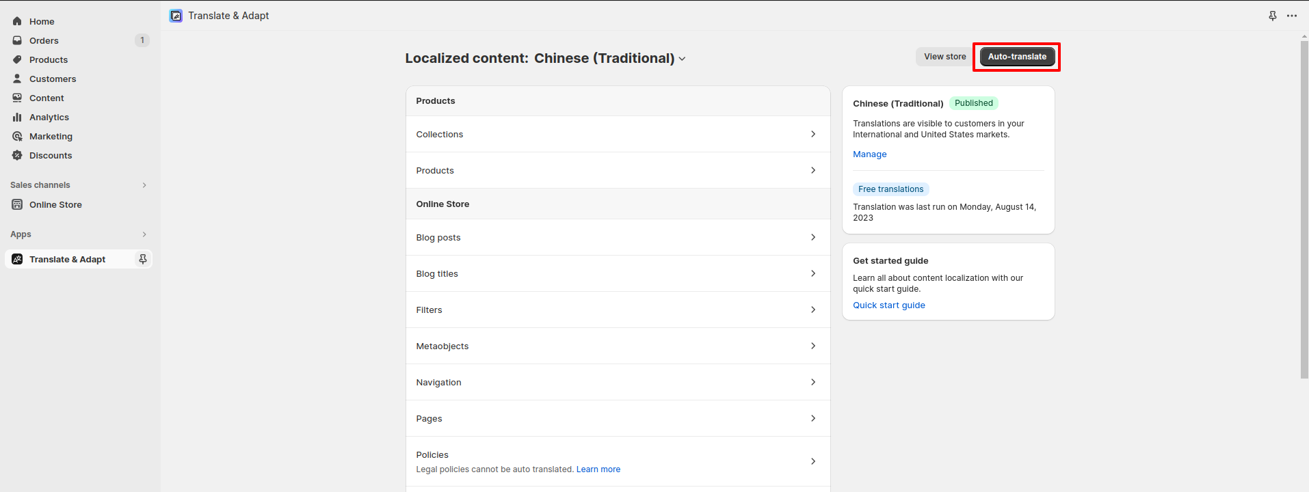Click the Discounts badge icon
Viewport: 1309px width, 492px height.
pyautogui.click(x=17, y=155)
